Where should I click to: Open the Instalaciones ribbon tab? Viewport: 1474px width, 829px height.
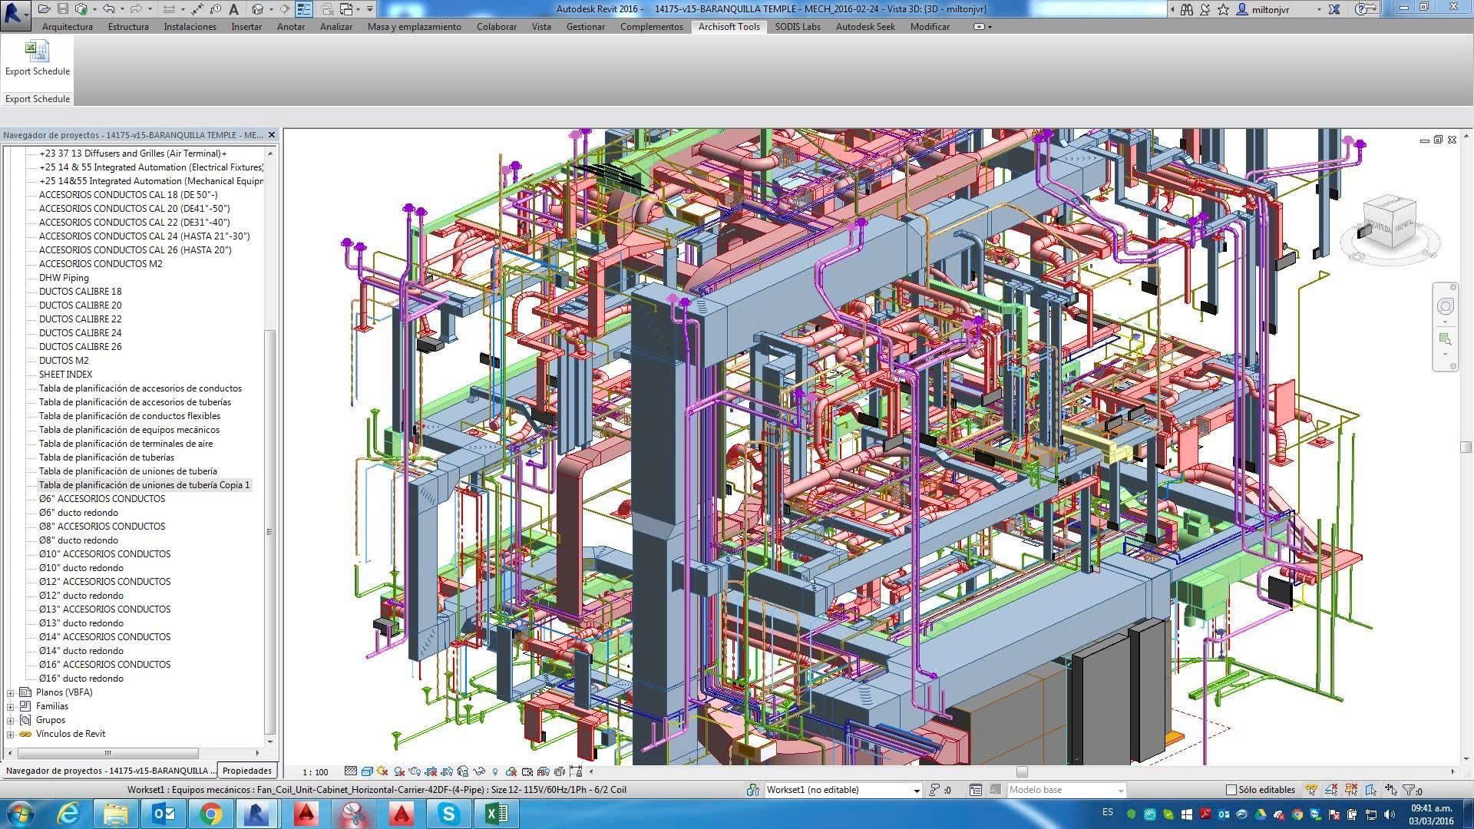(x=190, y=27)
